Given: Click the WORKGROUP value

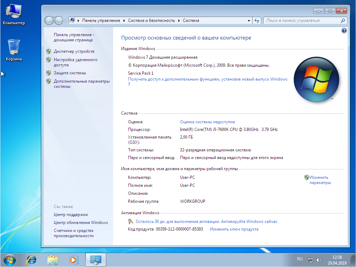Looking at the screenshot, I should (193, 201).
